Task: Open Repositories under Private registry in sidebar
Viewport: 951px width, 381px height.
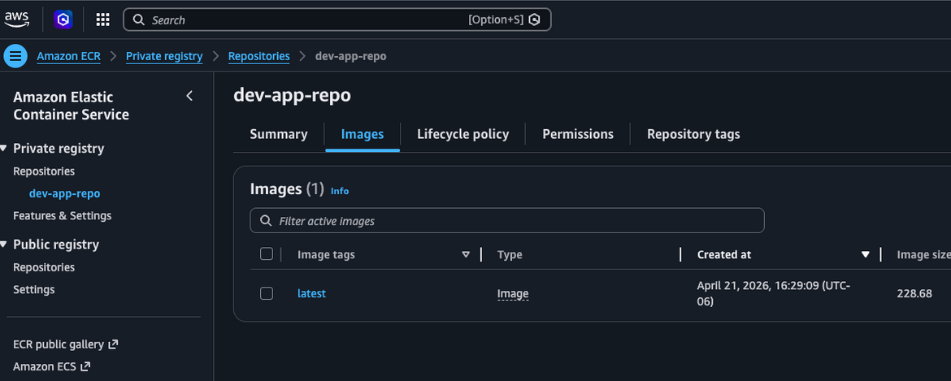Action: pos(44,171)
